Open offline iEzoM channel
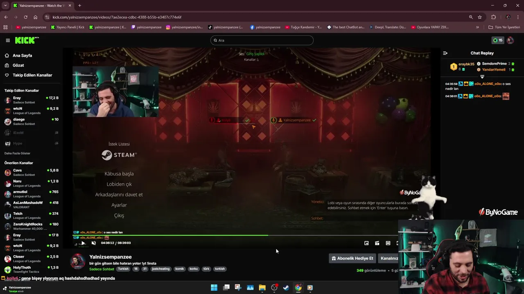The image size is (524, 294). 32,133
